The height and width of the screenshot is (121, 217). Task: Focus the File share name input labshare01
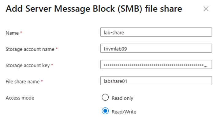pyautogui.click(x=156, y=81)
